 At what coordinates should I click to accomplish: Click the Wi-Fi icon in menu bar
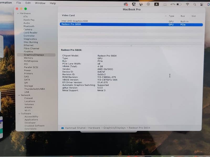[x=187, y=4]
